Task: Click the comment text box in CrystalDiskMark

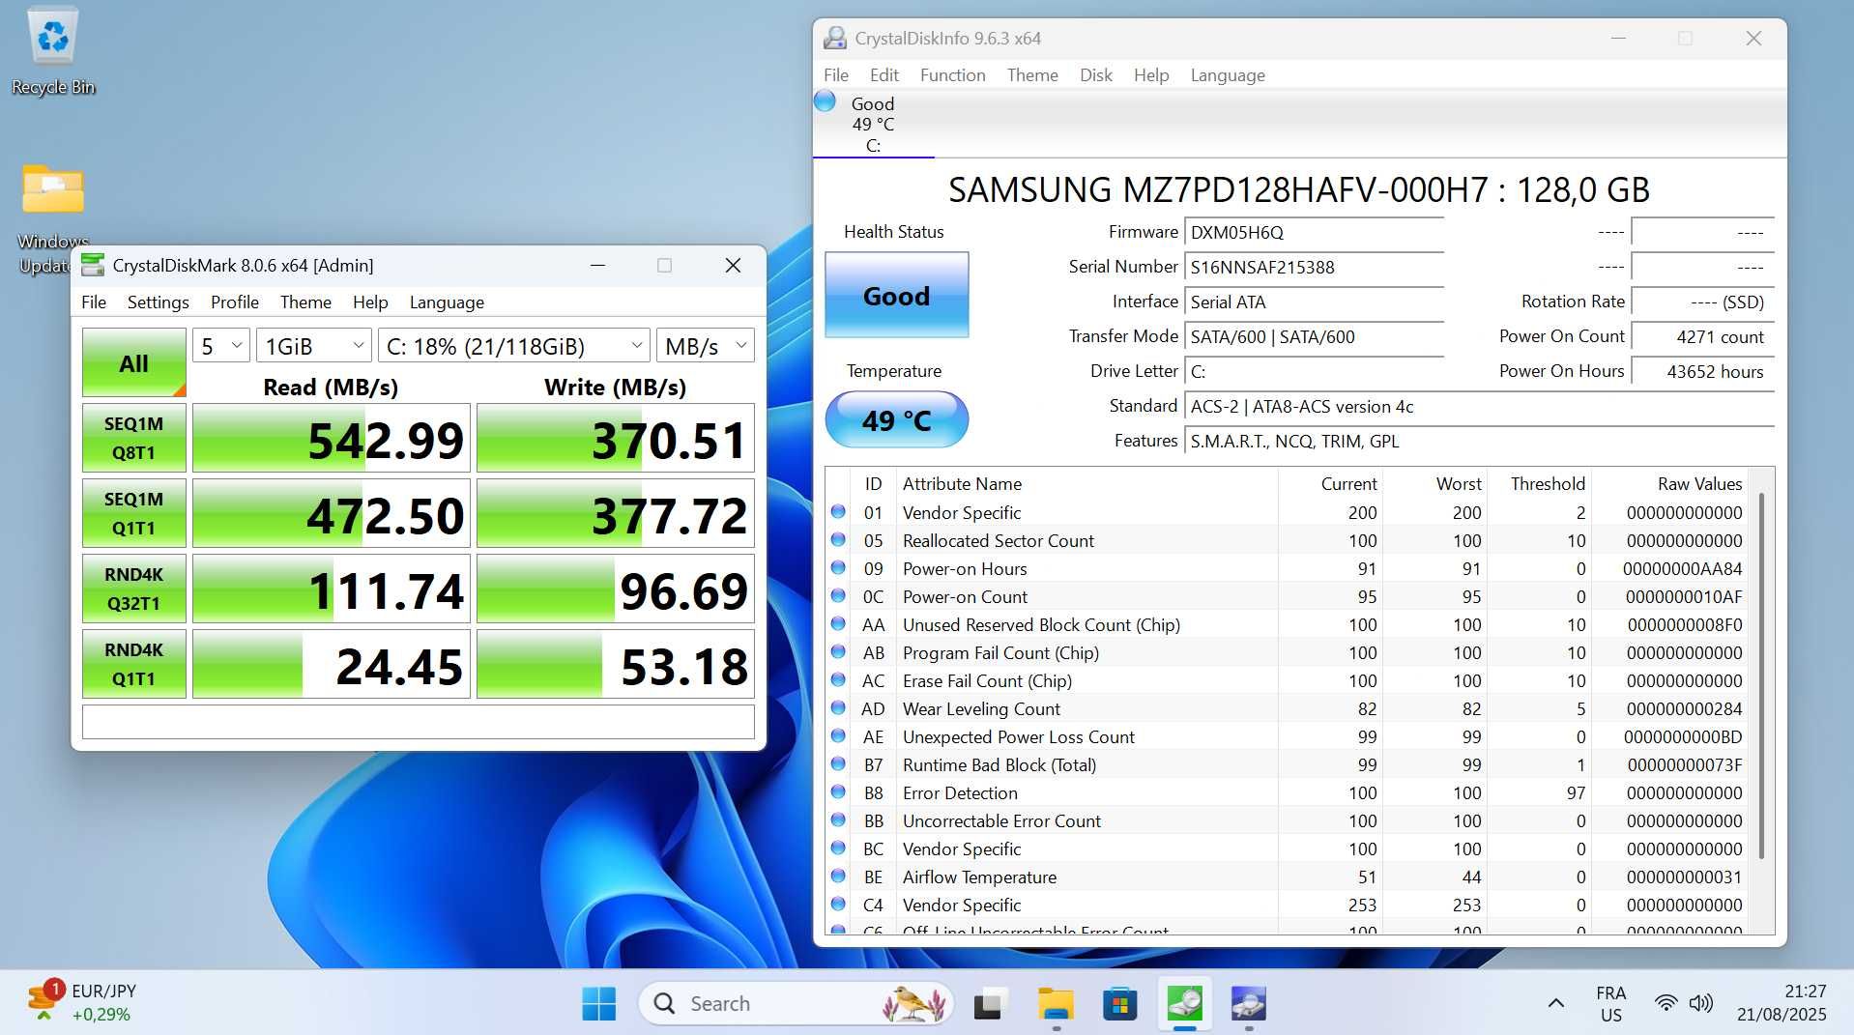Action: coord(418,722)
